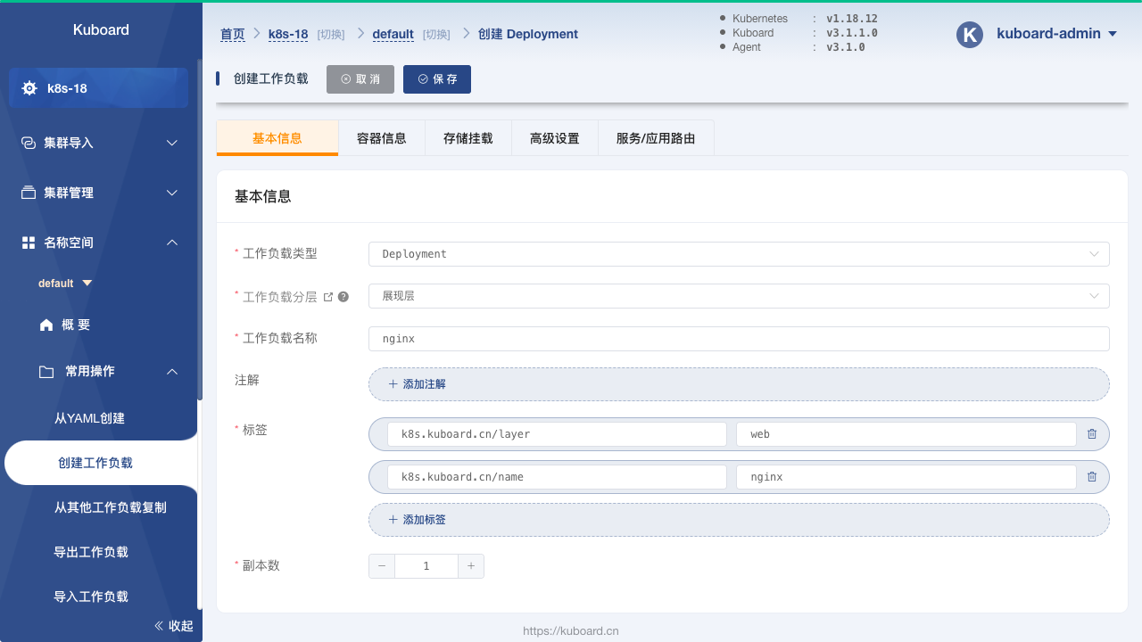Open the kuboard-admin user menu
The width and height of the screenshot is (1142, 642).
point(1057,34)
